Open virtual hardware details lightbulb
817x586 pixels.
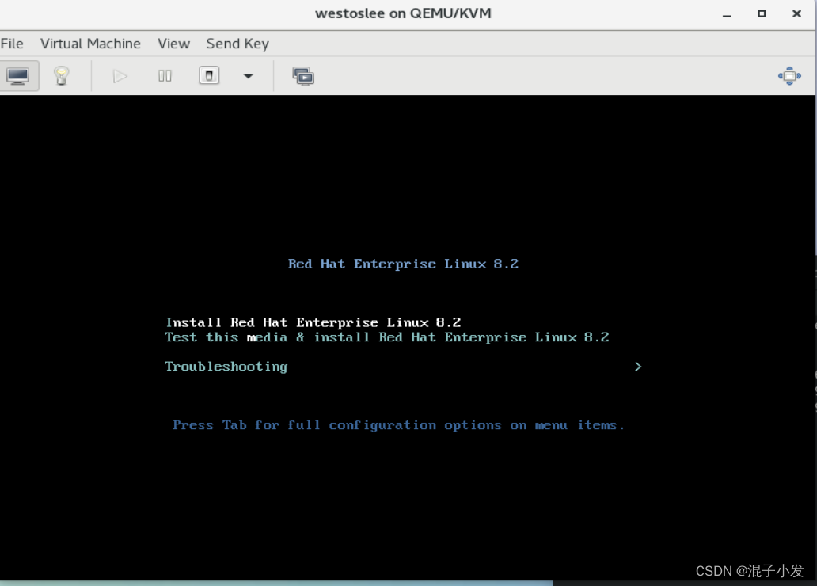pos(62,76)
